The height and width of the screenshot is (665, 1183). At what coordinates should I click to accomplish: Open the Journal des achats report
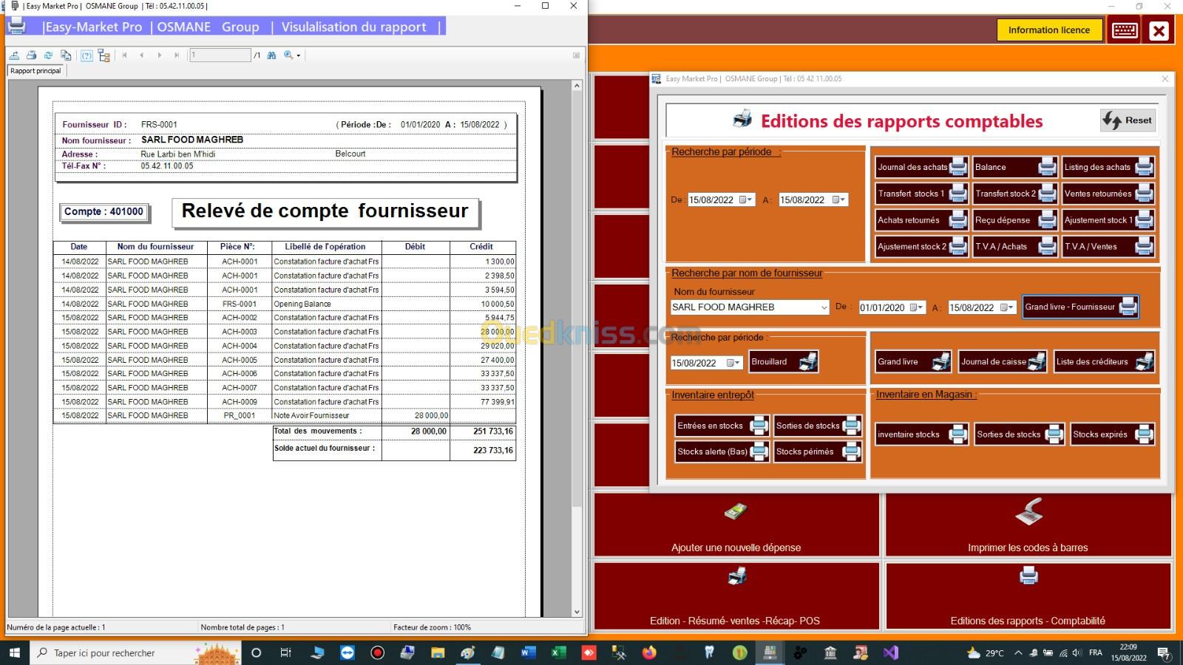point(921,167)
